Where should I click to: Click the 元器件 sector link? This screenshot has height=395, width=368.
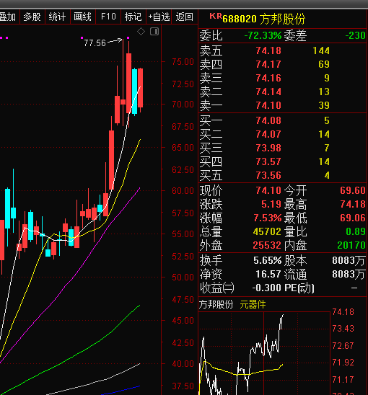point(253,305)
